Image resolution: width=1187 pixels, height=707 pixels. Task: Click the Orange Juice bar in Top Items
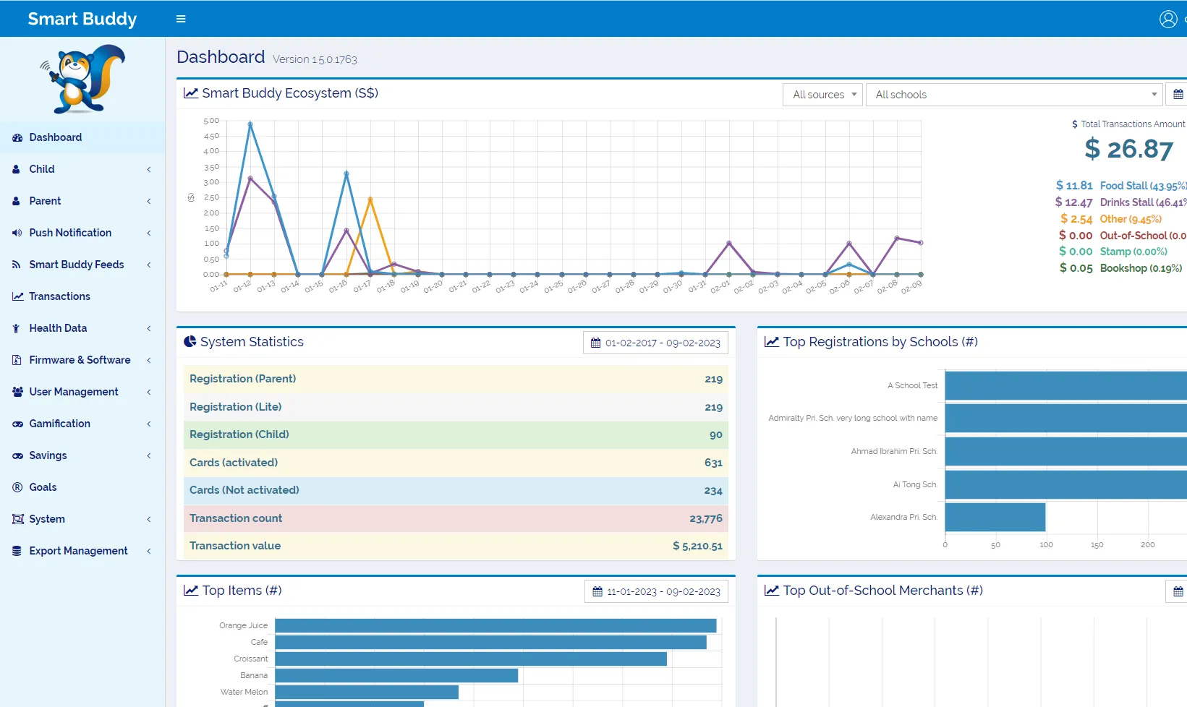pyautogui.click(x=495, y=626)
